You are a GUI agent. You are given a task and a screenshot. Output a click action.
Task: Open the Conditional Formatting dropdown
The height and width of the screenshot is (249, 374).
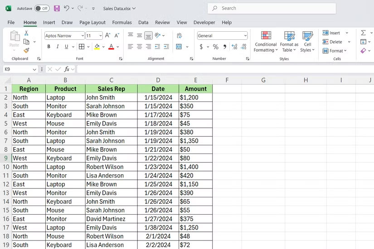(x=266, y=42)
